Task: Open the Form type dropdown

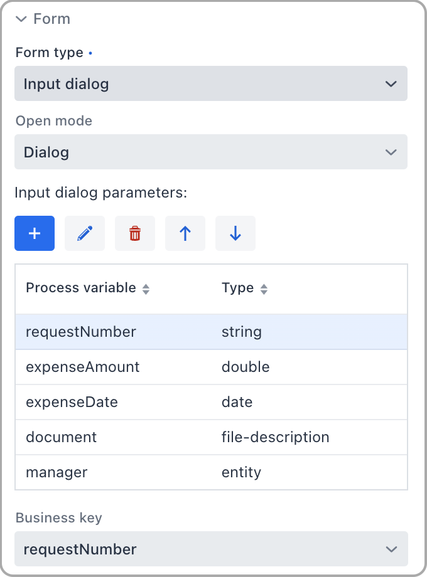Action: (x=211, y=84)
